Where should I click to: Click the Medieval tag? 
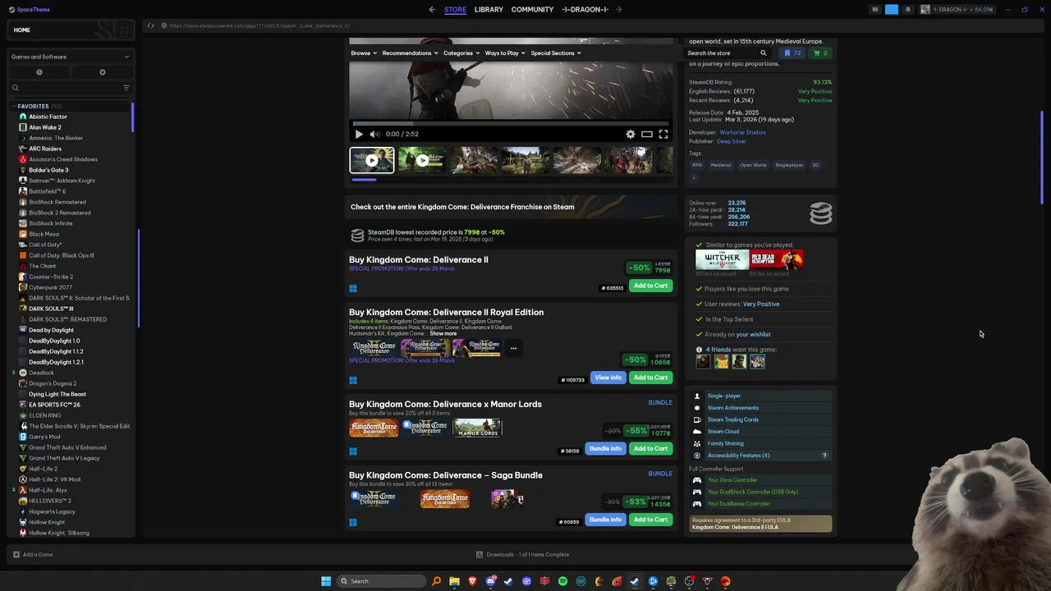click(721, 165)
